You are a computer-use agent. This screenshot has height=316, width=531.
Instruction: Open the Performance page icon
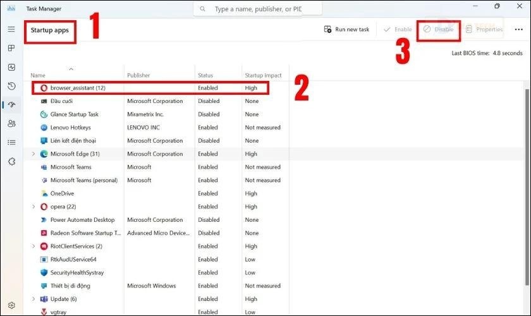11,67
